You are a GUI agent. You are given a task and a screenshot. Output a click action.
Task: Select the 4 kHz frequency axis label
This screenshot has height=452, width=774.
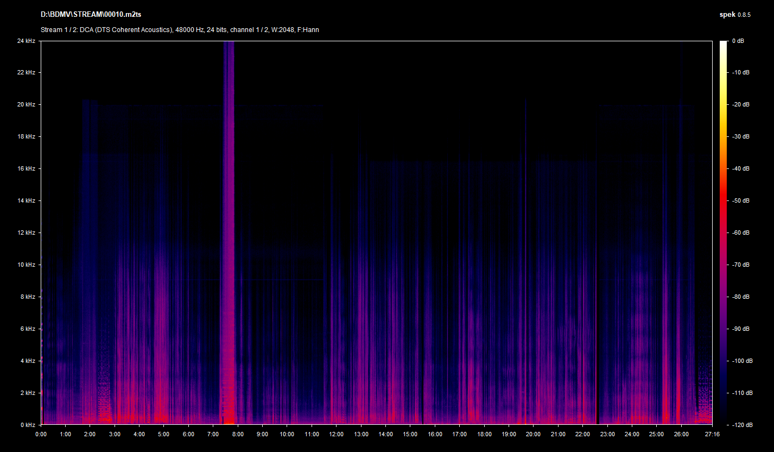pyautogui.click(x=27, y=361)
